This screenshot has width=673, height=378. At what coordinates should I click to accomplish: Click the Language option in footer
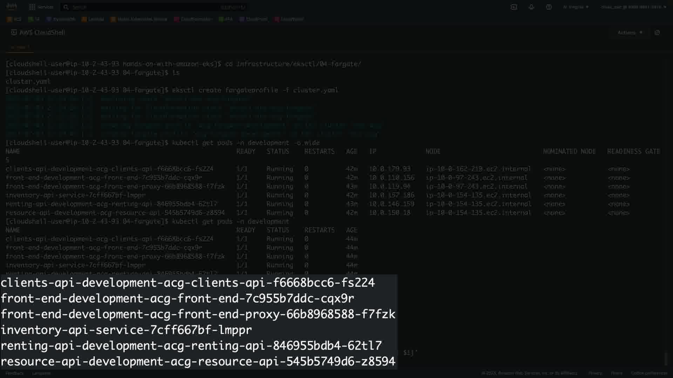[x=41, y=373]
